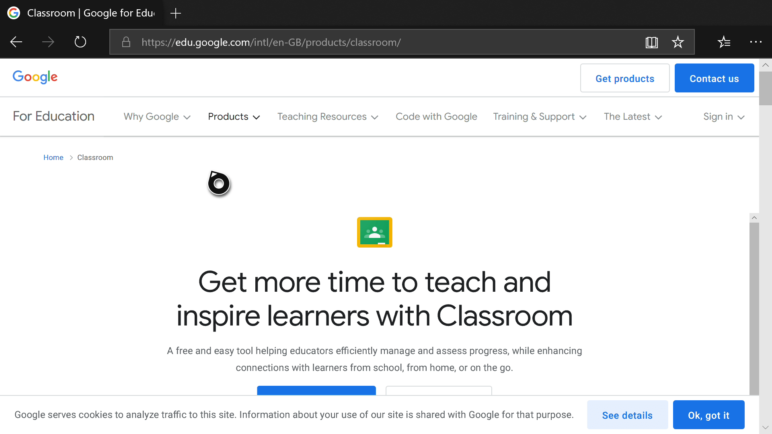Open Code with Google link
The image size is (772, 434).
click(436, 117)
